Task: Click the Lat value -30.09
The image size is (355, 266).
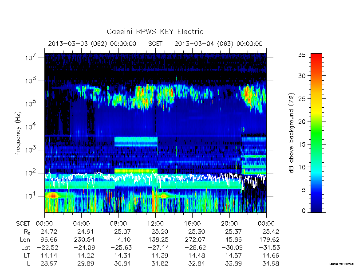Action: click(x=232, y=247)
